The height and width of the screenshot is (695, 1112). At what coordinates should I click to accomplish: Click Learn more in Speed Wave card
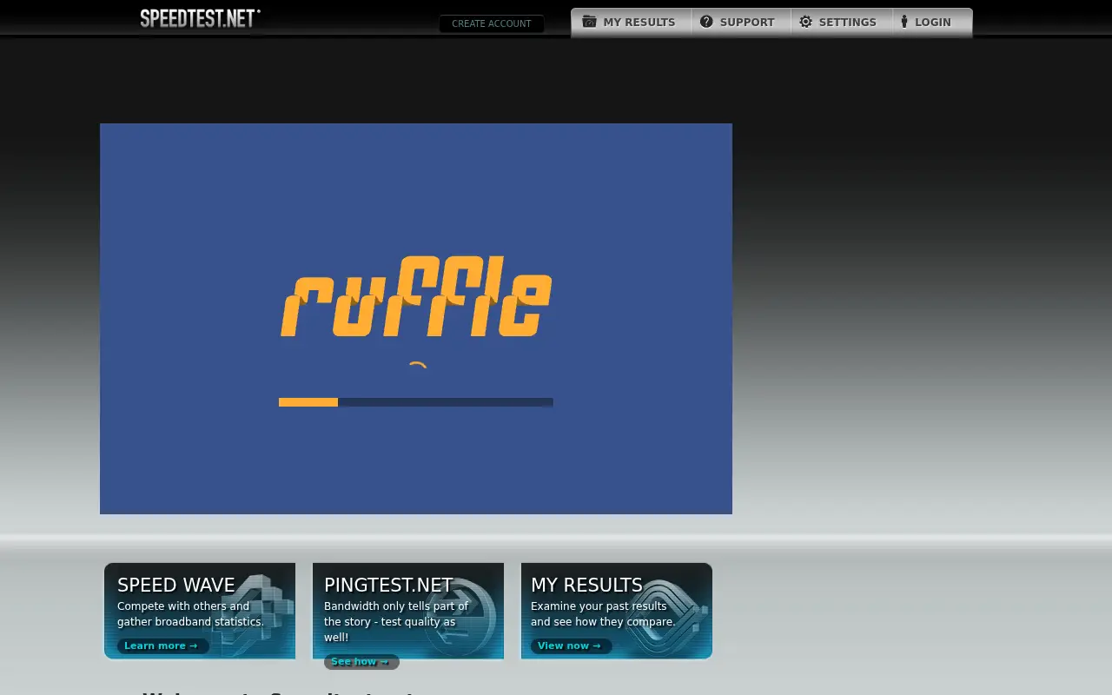[x=162, y=645]
